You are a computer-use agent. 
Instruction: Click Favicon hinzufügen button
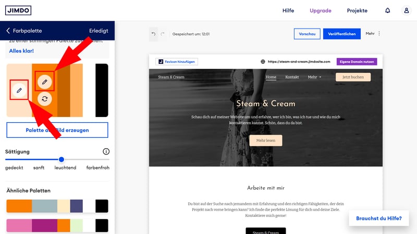[176, 61]
